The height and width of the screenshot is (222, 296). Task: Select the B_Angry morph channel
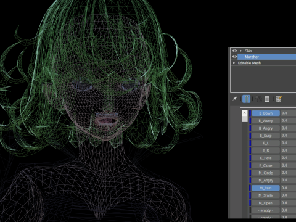(266, 128)
